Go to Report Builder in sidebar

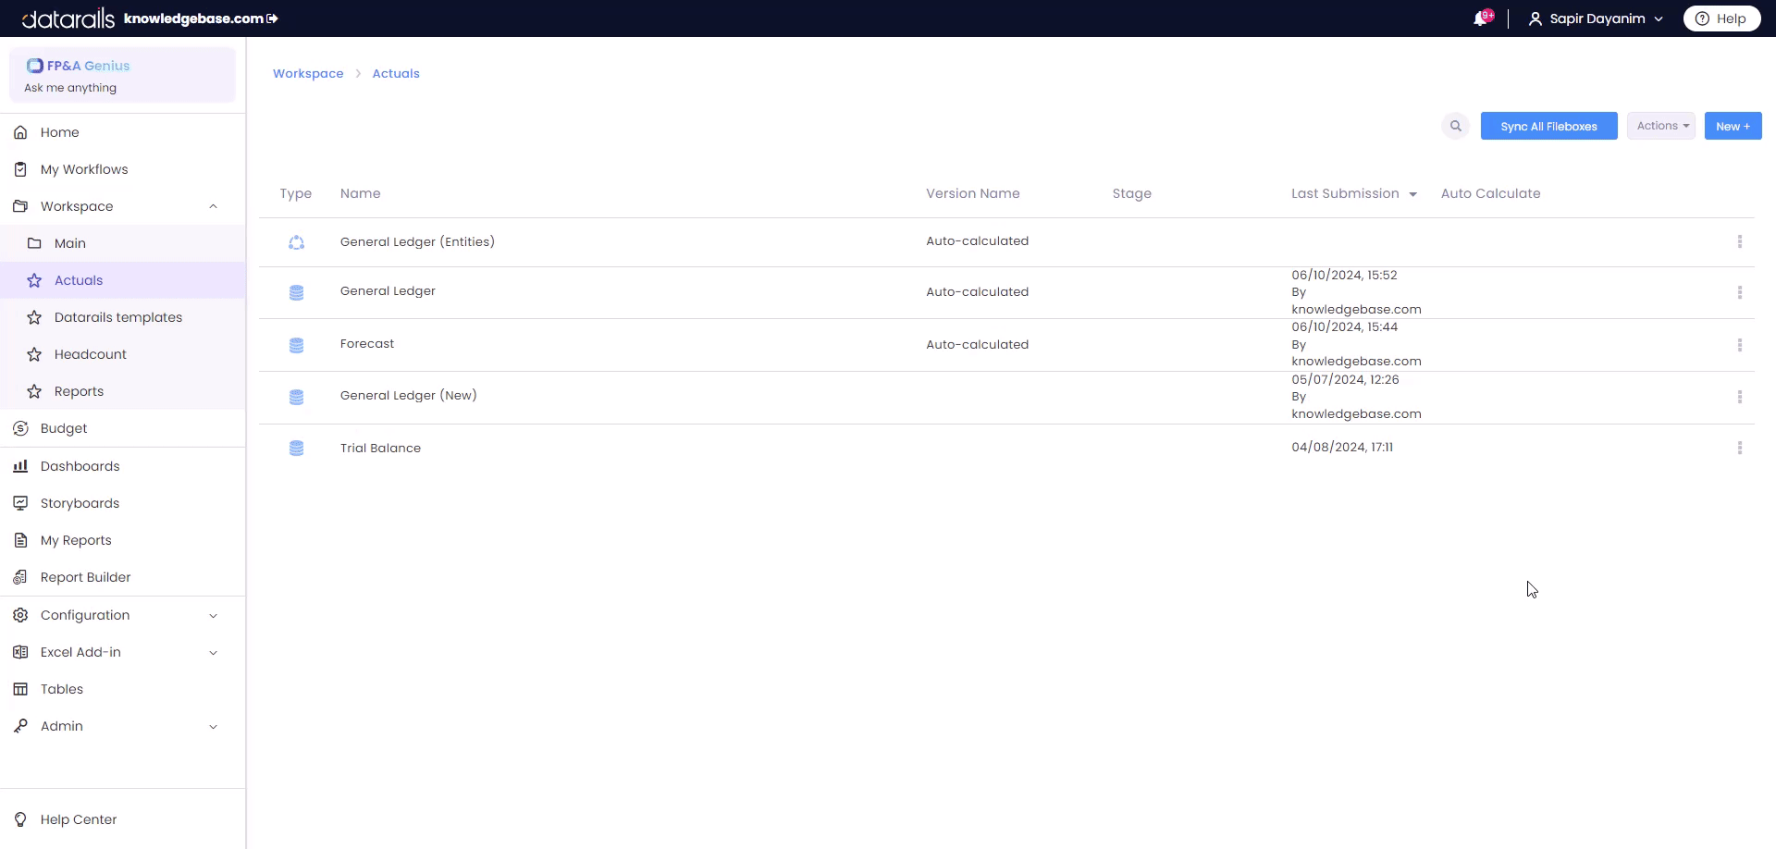(x=85, y=577)
